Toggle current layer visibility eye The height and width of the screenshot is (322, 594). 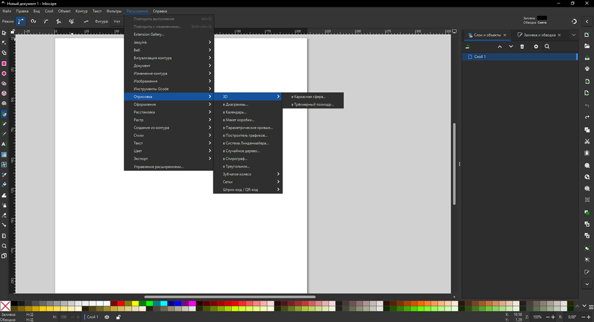[x=107, y=317]
